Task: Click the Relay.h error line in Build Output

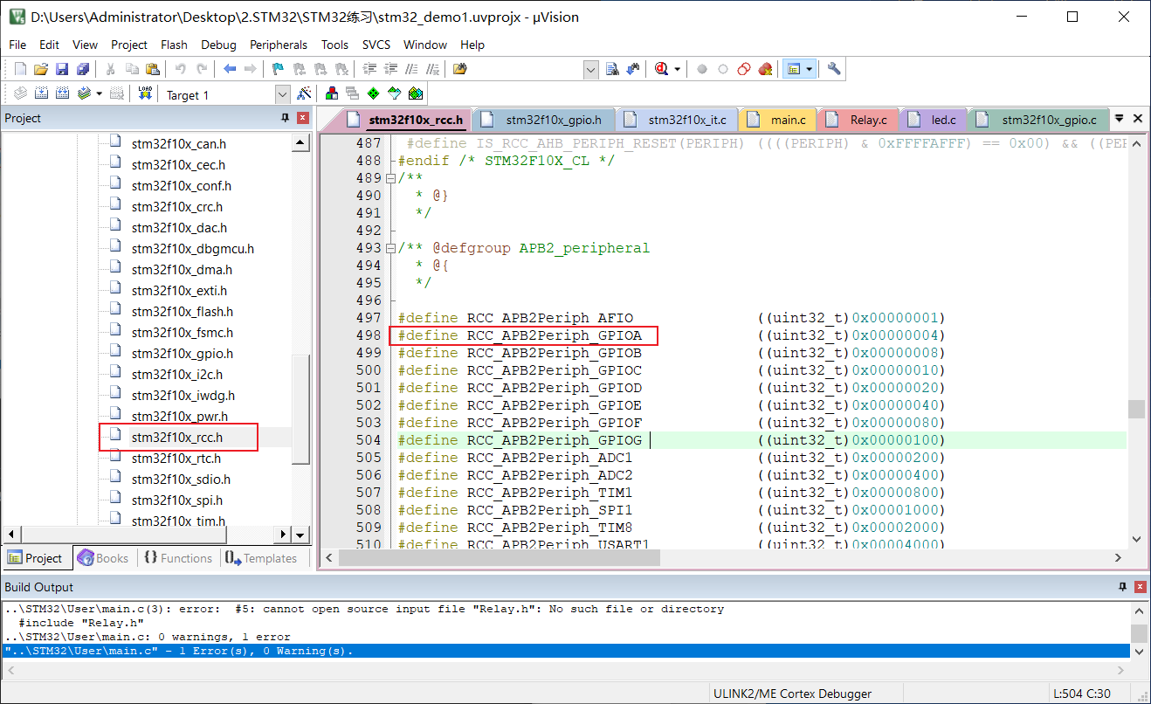Action: tap(364, 609)
